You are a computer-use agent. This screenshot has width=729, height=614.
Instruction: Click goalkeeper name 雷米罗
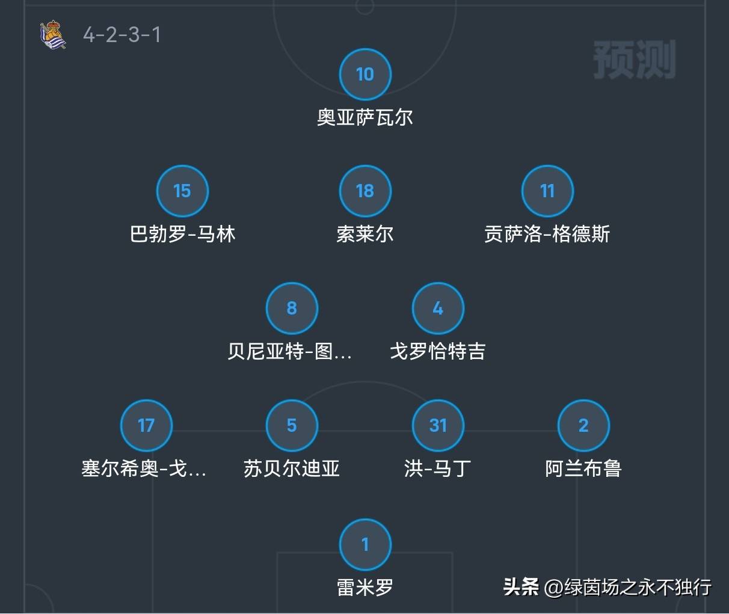tap(365, 588)
